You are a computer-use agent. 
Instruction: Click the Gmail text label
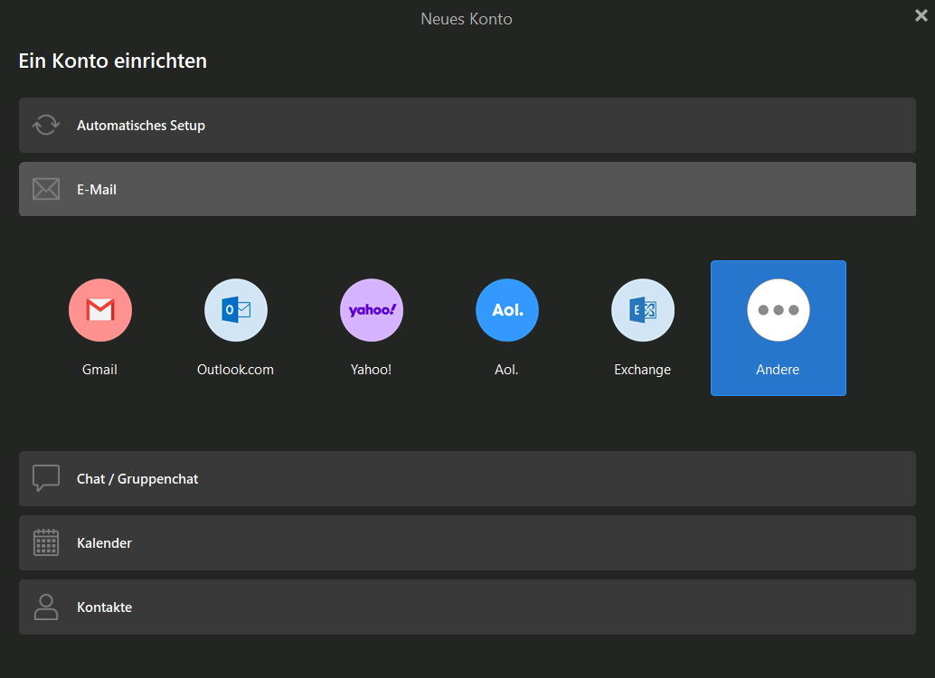click(x=100, y=370)
